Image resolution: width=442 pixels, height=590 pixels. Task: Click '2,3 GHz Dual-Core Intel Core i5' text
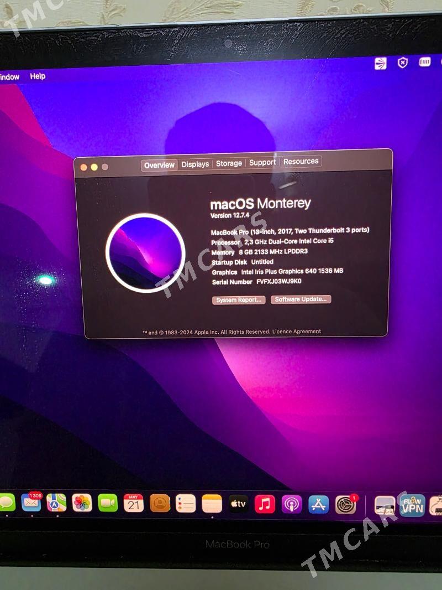tap(289, 241)
